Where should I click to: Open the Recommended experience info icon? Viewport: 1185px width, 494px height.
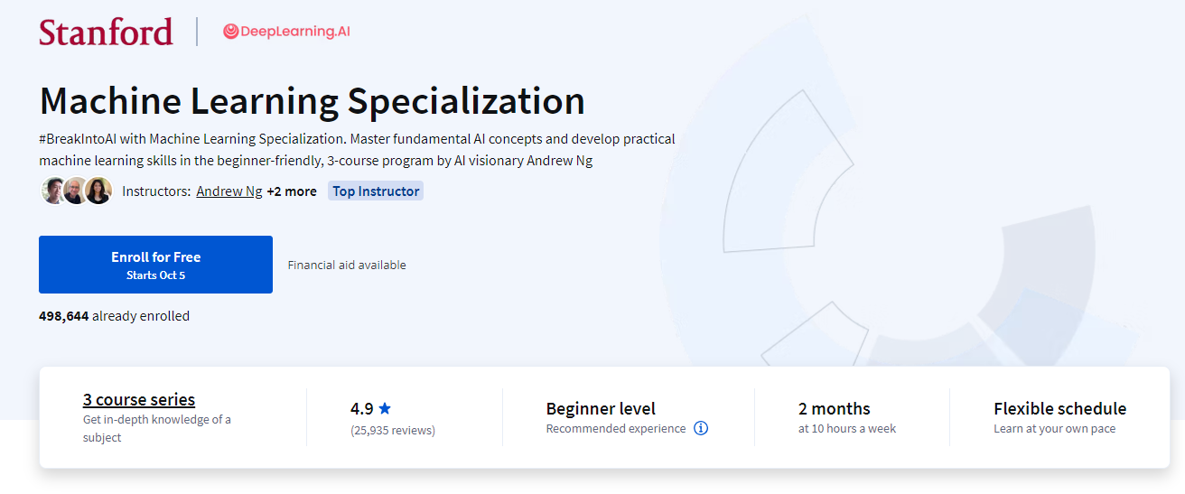click(x=701, y=428)
